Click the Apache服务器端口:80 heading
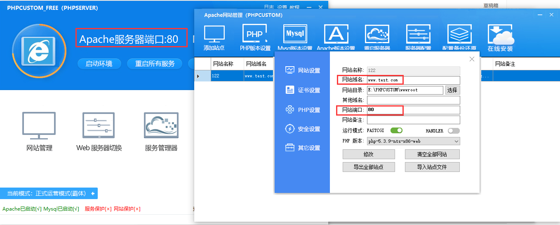The height and width of the screenshot is (225, 560). pyautogui.click(x=129, y=39)
